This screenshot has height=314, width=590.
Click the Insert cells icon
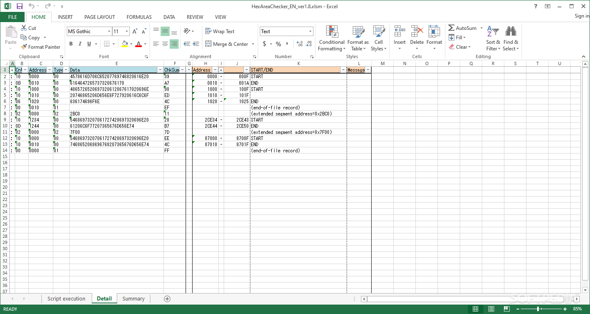[x=399, y=32]
